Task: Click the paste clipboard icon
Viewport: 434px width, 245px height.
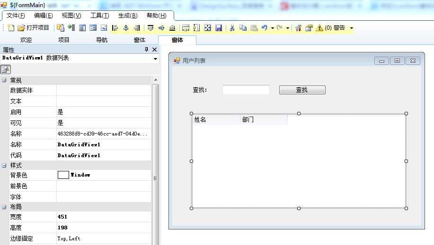Action: tap(254, 28)
